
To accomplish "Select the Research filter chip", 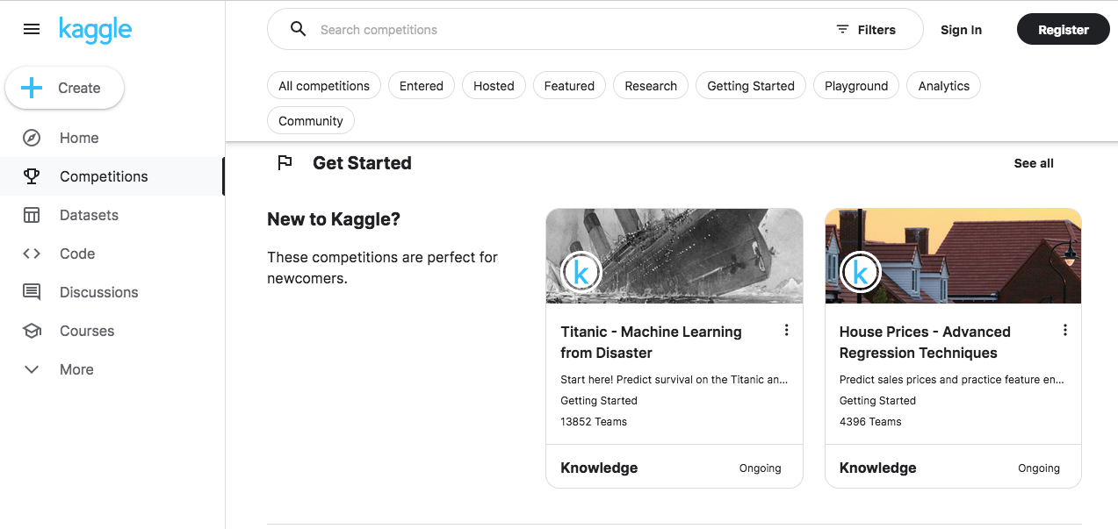I will (651, 85).
